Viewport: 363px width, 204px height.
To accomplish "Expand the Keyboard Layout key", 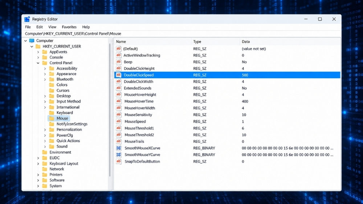I will [38, 164].
